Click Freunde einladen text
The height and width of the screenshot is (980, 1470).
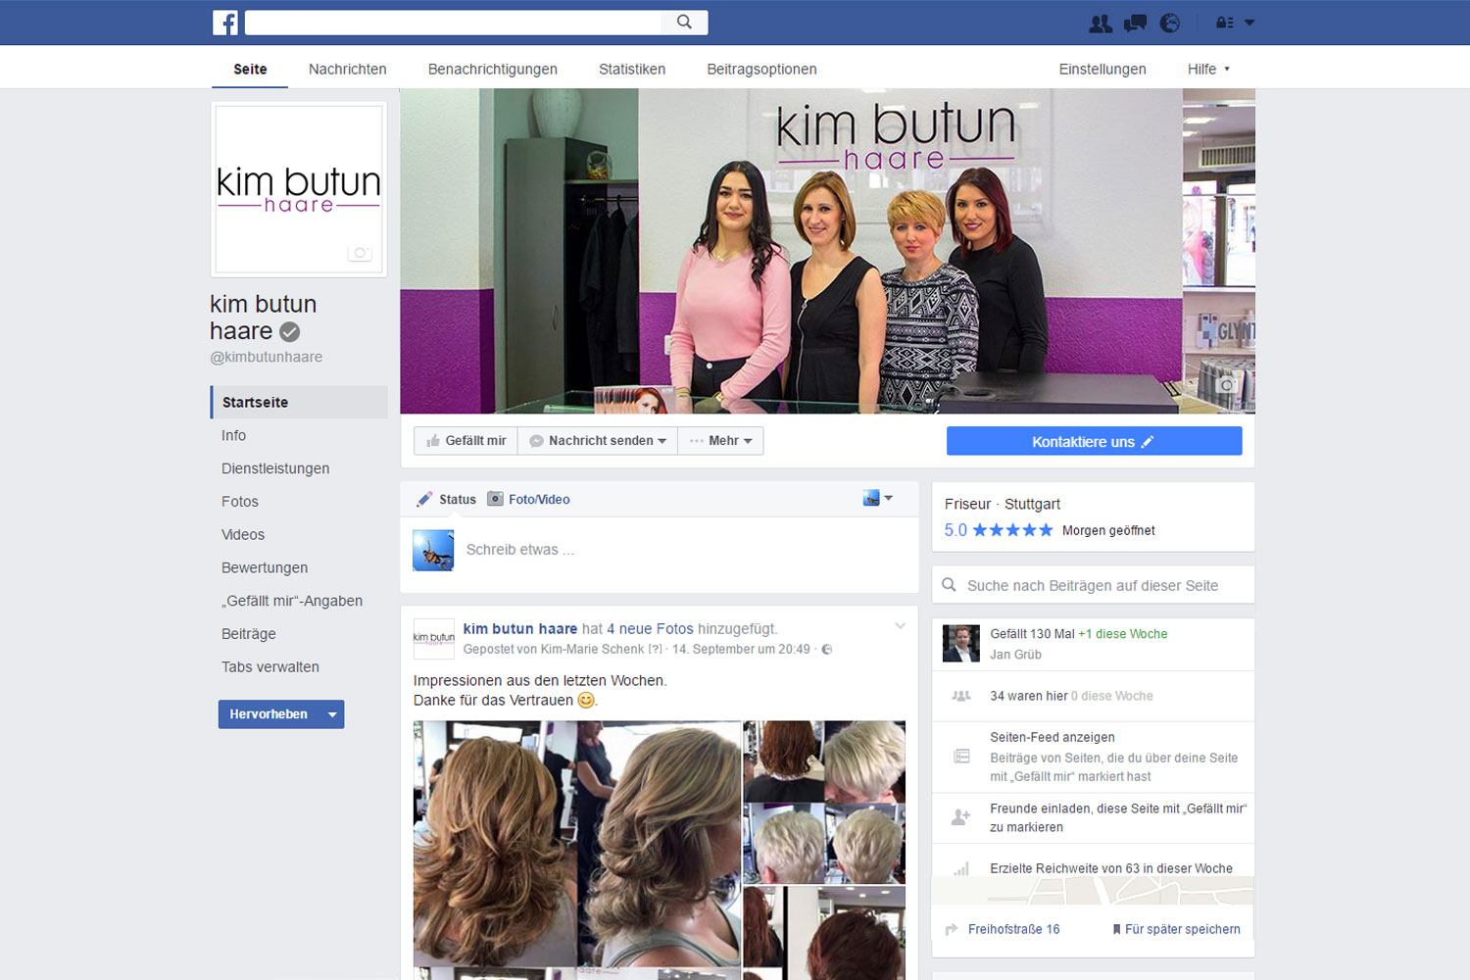[1117, 817]
